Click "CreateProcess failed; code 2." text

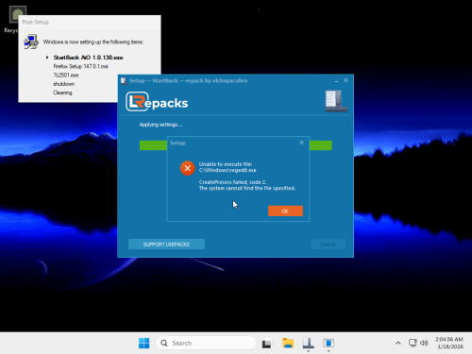click(x=232, y=182)
